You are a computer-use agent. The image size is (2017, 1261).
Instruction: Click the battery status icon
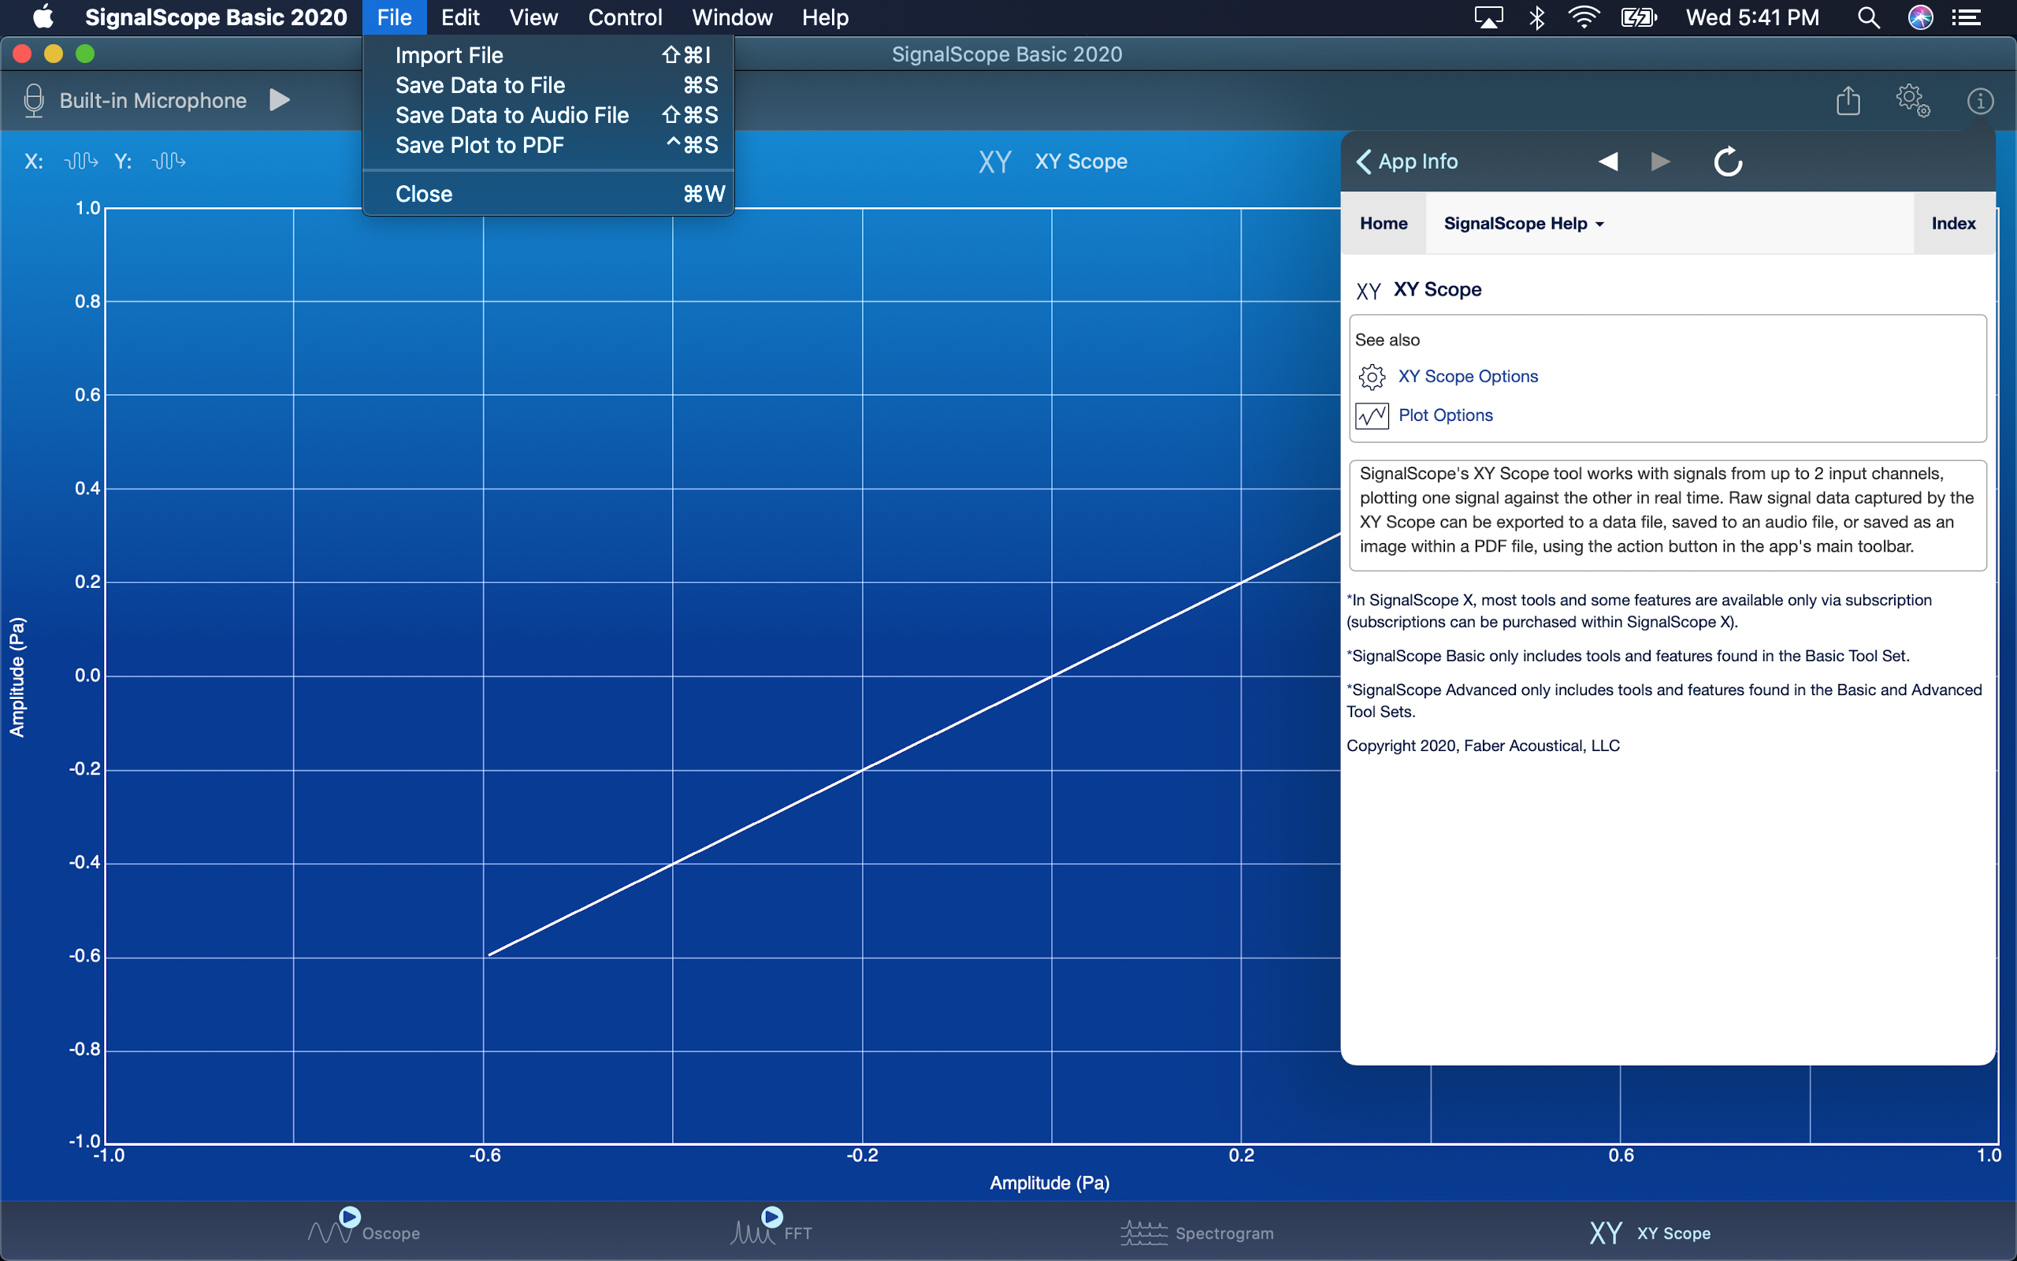1638,17
